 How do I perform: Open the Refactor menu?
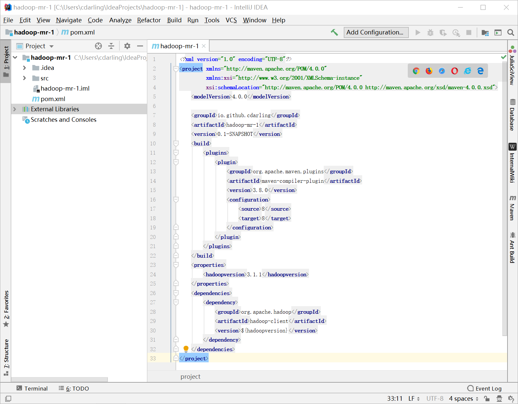point(149,20)
